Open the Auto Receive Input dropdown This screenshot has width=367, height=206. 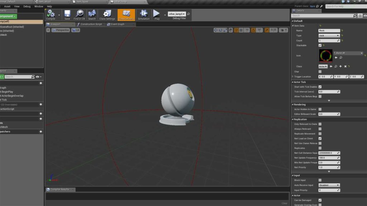point(329,185)
